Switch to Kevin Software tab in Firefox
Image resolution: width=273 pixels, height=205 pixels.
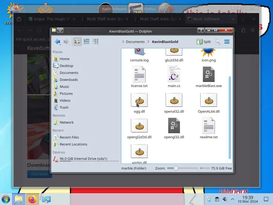tap(211, 19)
